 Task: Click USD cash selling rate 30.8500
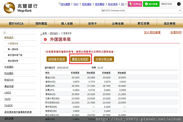tap(122, 77)
